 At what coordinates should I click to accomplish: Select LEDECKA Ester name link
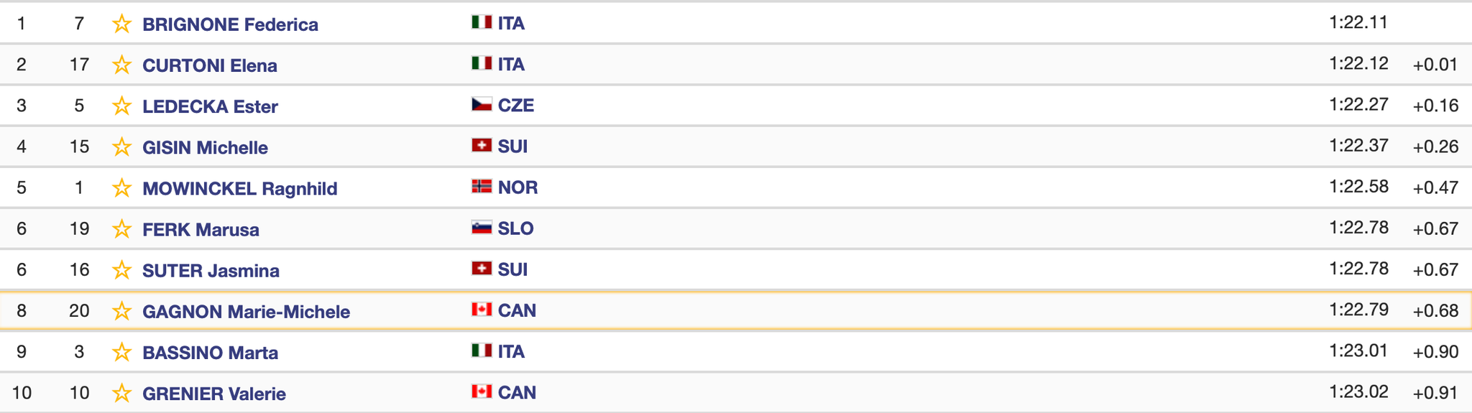coord(210,106)
